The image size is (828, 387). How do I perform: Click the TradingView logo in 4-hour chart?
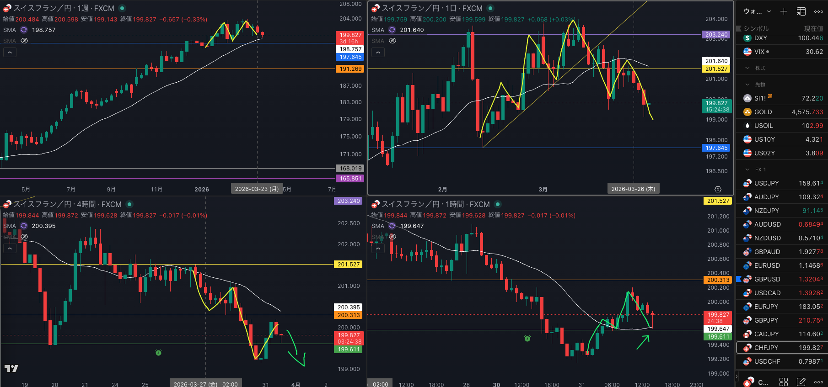pos(11,368)
